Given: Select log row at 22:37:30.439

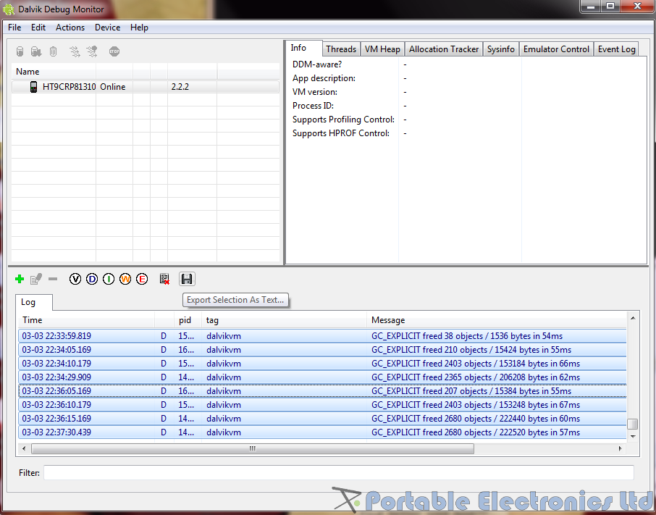Looking at the screenshot, I should 322,432.
